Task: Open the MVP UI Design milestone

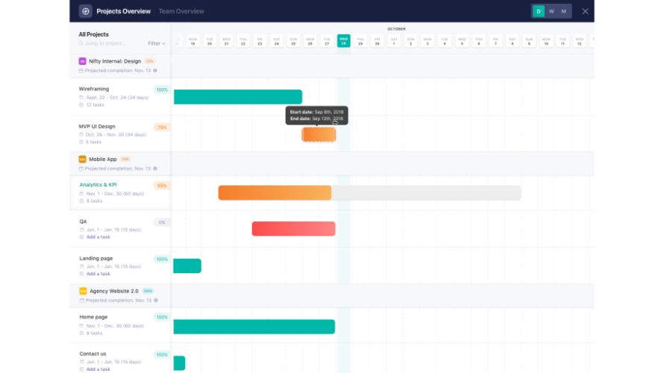Action: 97,126
